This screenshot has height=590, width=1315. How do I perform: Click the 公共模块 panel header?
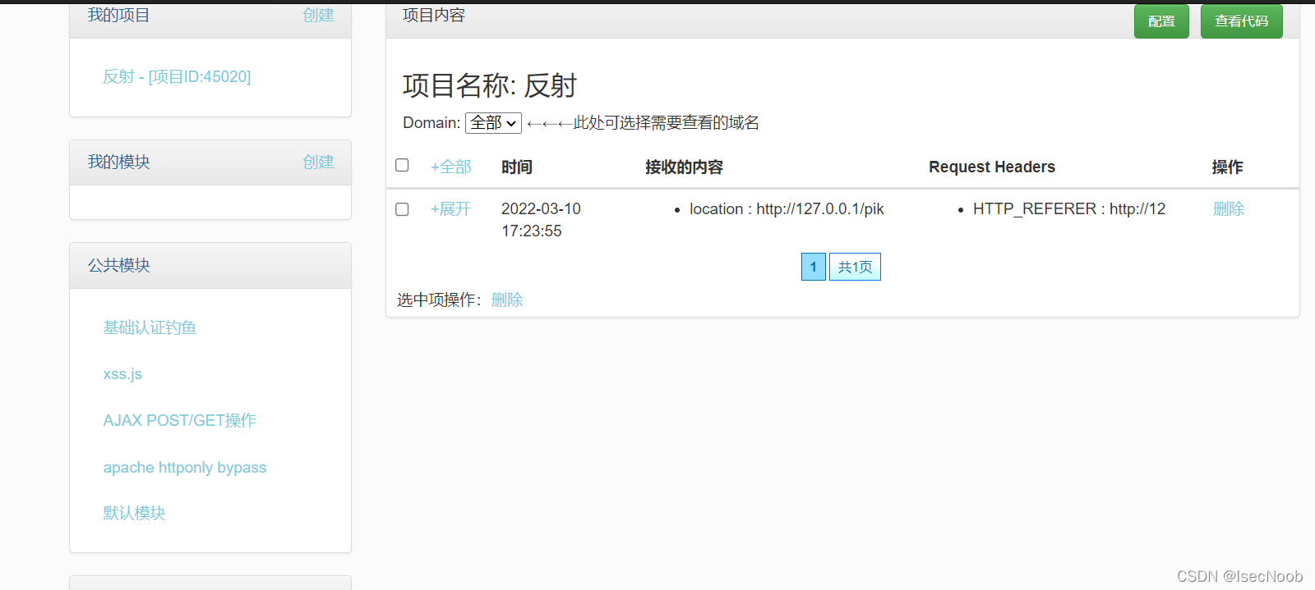pyautogui.click(x=210, y=265)
